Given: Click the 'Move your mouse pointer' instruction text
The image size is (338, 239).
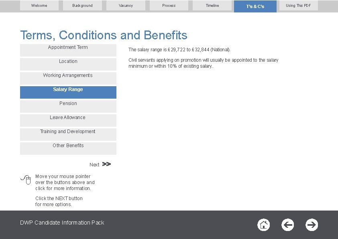Looking at the screenshot, I should coord(65,182).
